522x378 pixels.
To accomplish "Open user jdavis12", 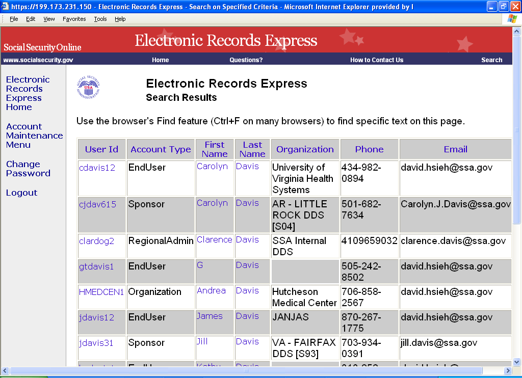I will 96,318.
